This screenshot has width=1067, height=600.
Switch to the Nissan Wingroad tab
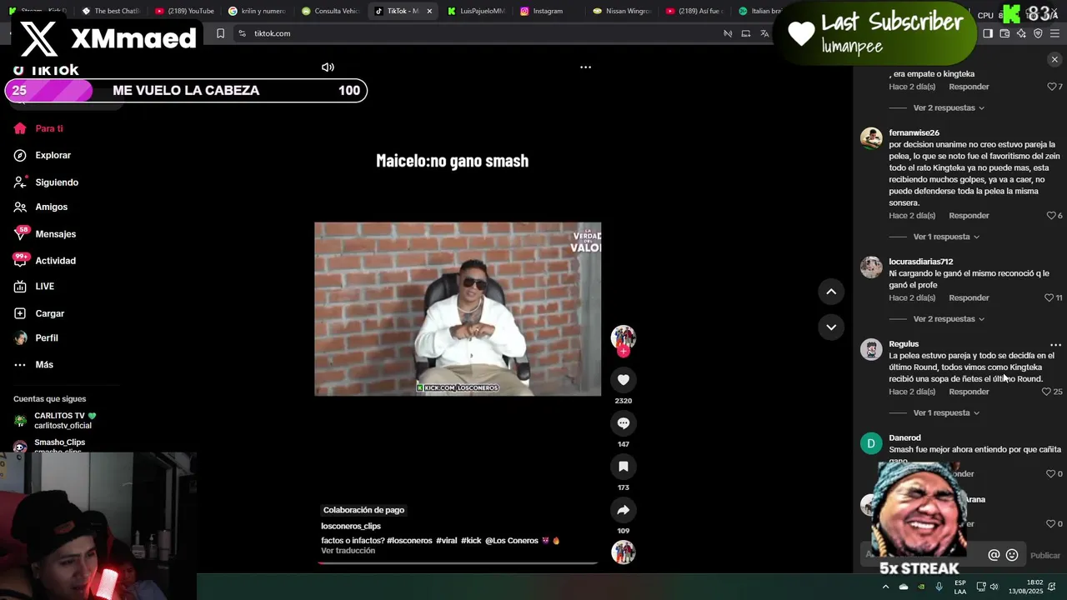[622, 11]
